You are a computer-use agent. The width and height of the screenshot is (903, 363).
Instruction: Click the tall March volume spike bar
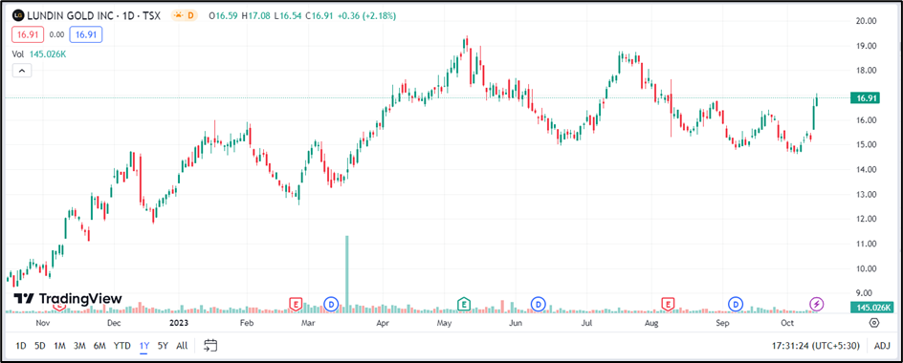(x=347, y=274)
